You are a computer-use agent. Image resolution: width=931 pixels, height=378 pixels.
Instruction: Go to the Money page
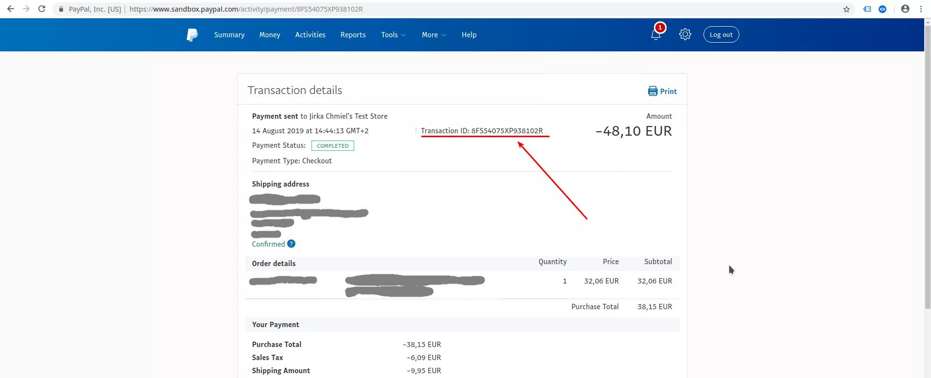270,35
